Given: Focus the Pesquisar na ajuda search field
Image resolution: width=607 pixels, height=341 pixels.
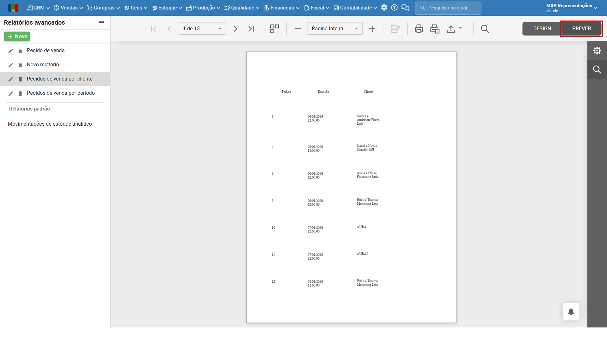Looking at the screenshot, I should 448,8.
